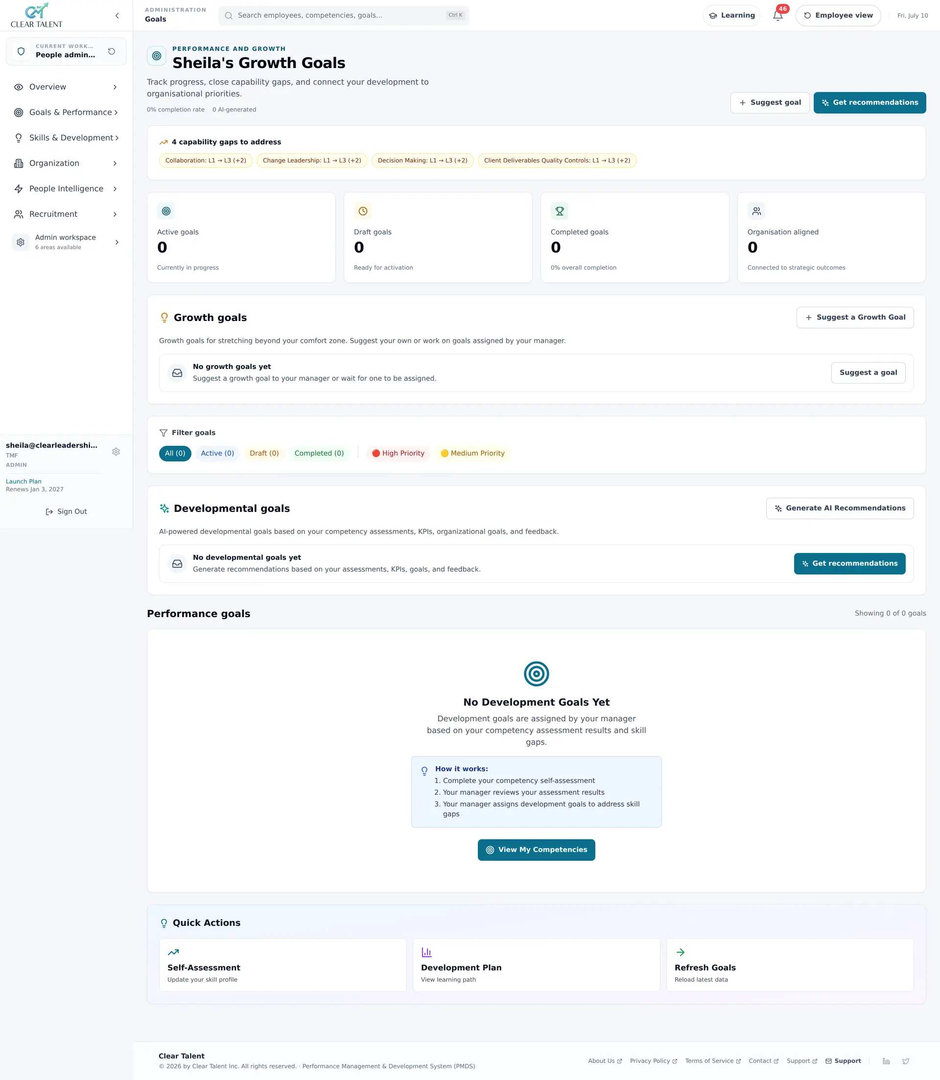Focus the search employees, competencies, goals field
940x1080 pixels.
[x=344, y=16]
